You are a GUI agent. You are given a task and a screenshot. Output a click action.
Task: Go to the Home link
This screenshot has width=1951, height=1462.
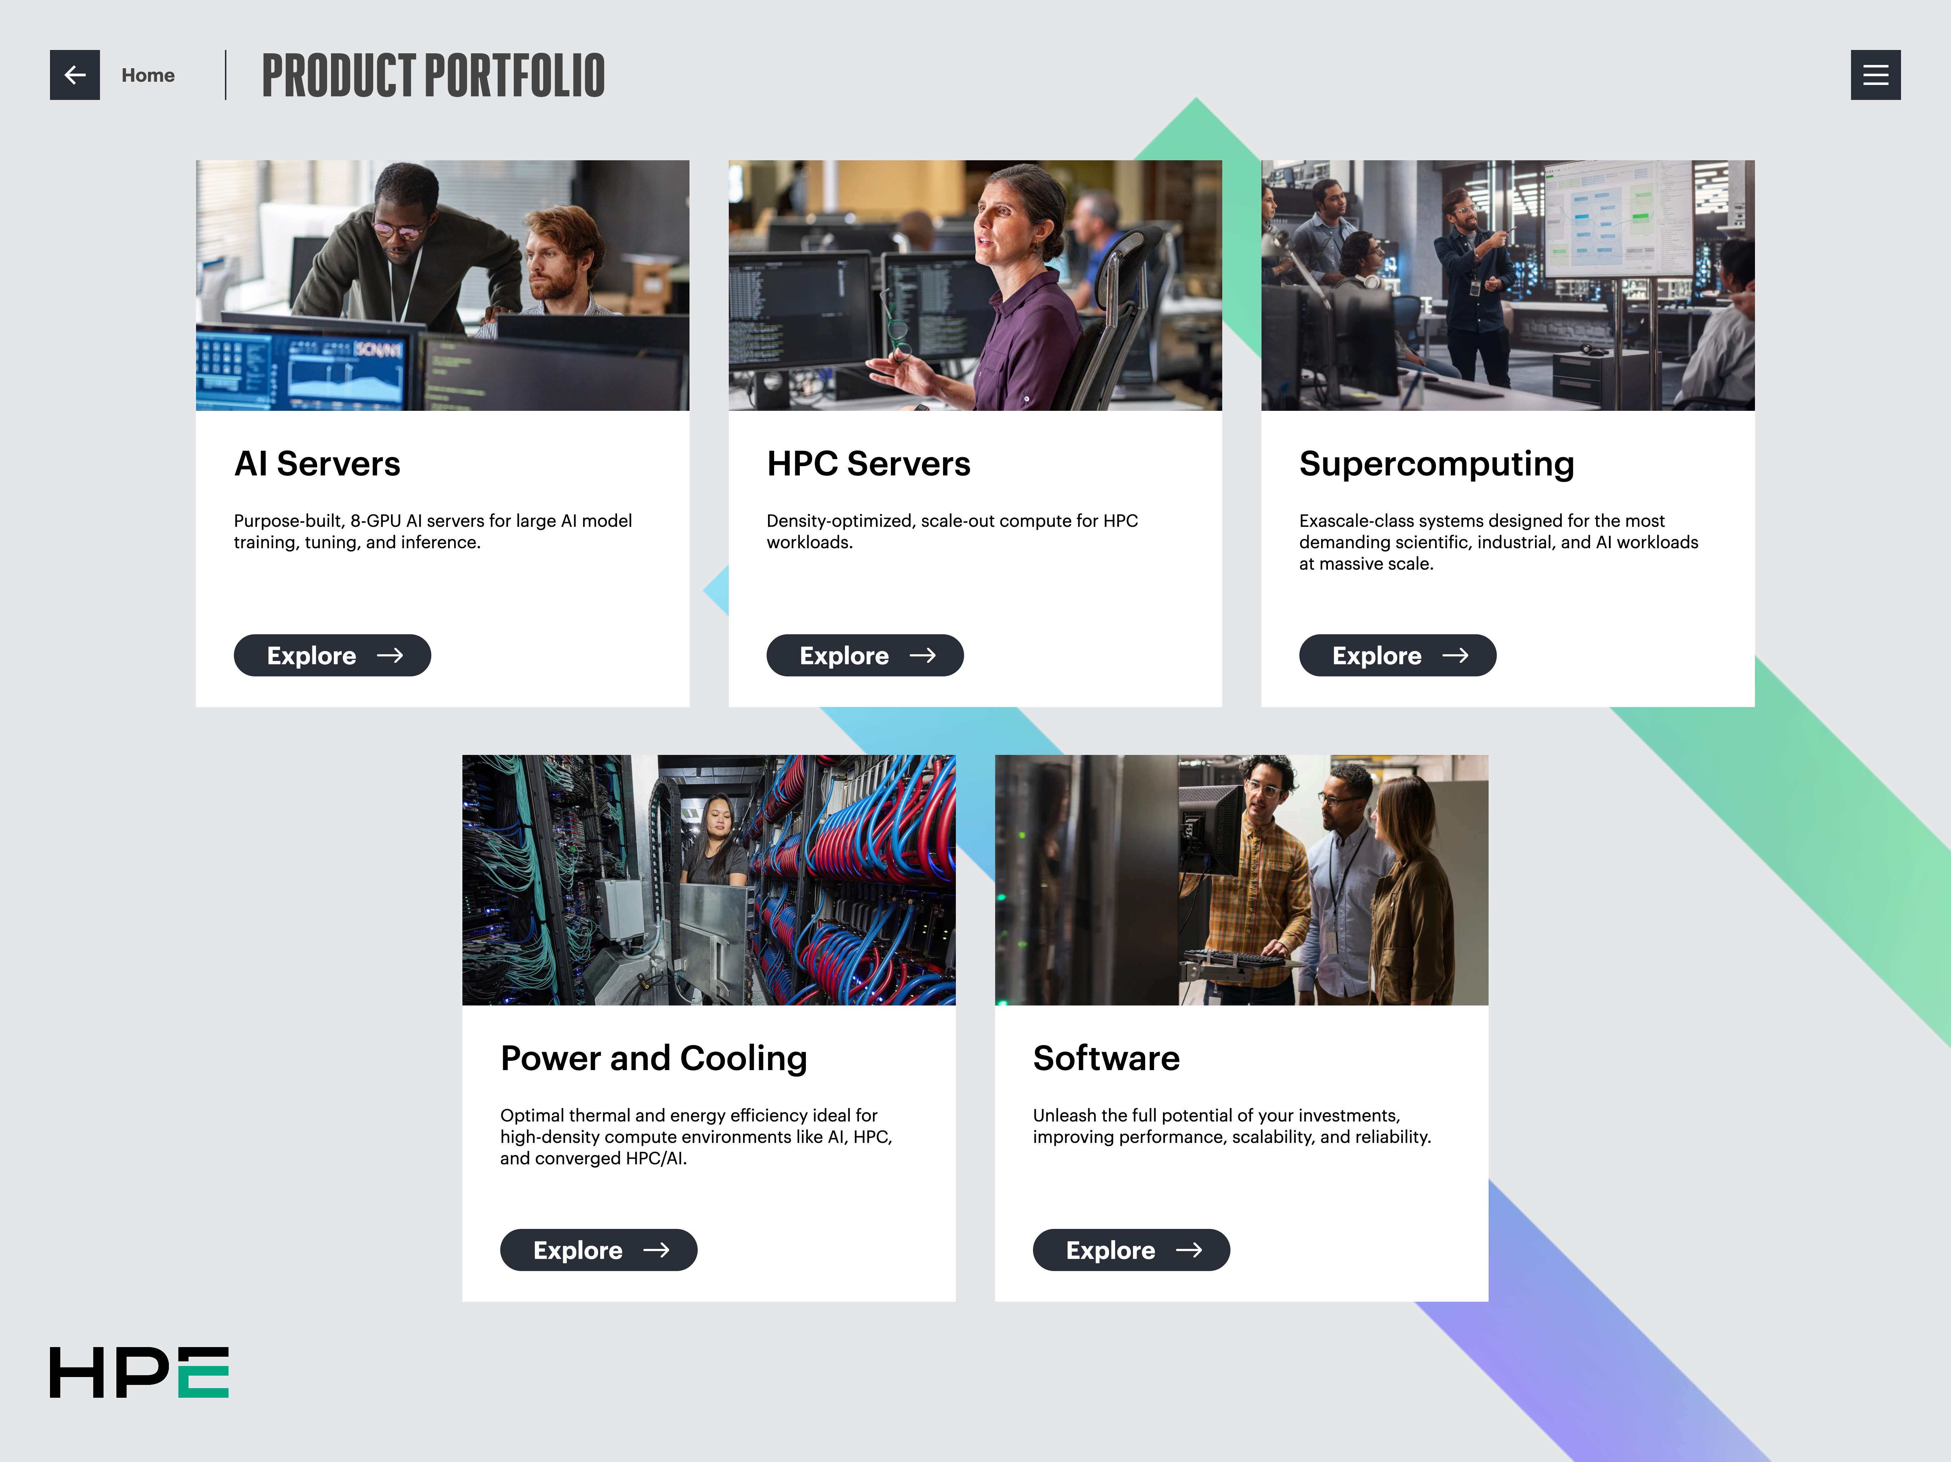148,76
